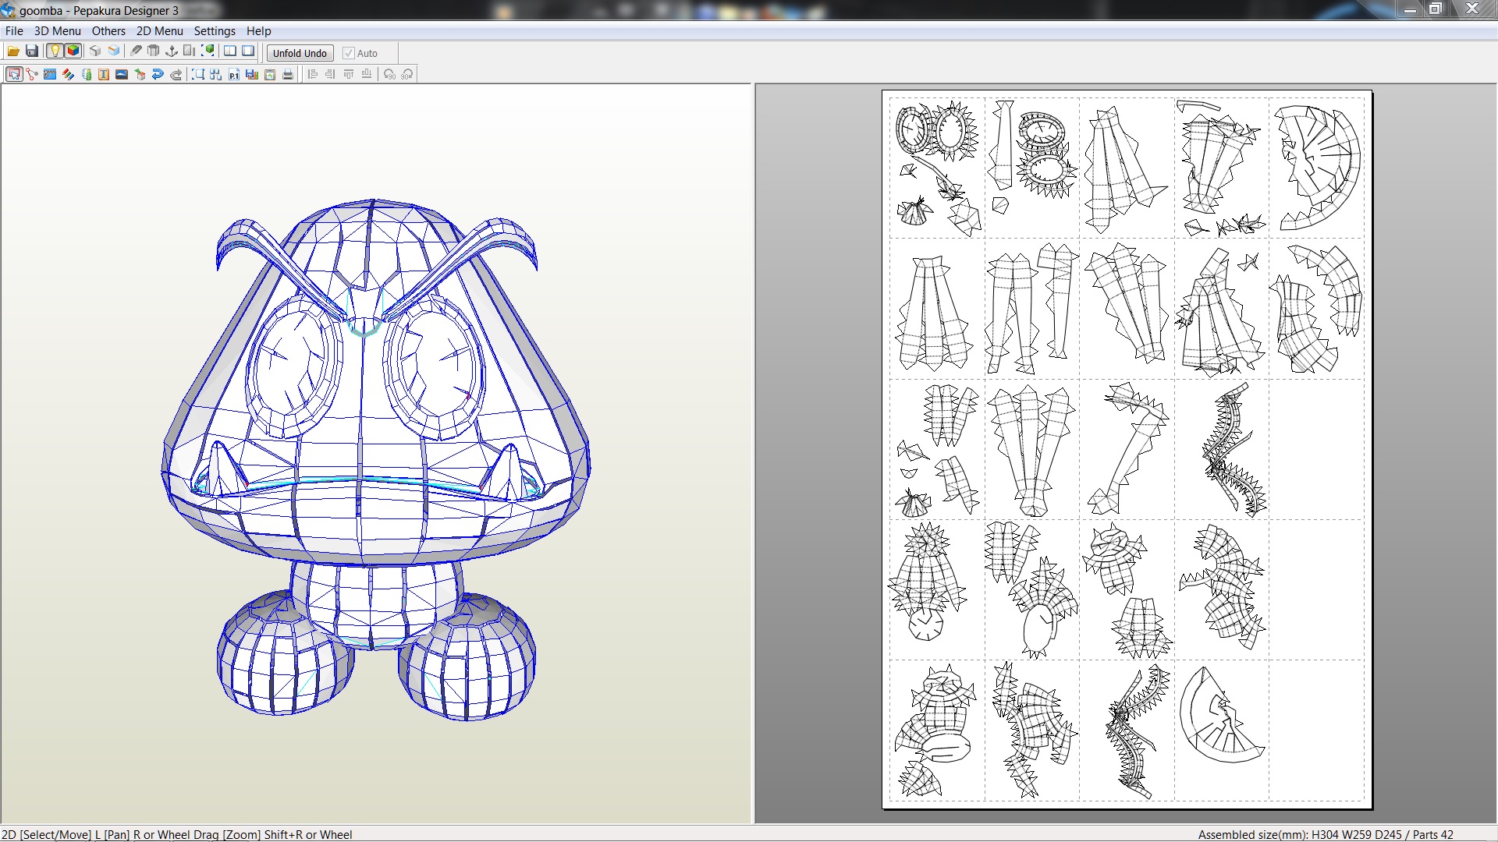
Task: Activate the Select and Move tool
Action: pyautogui.click(x=14, y=75)
